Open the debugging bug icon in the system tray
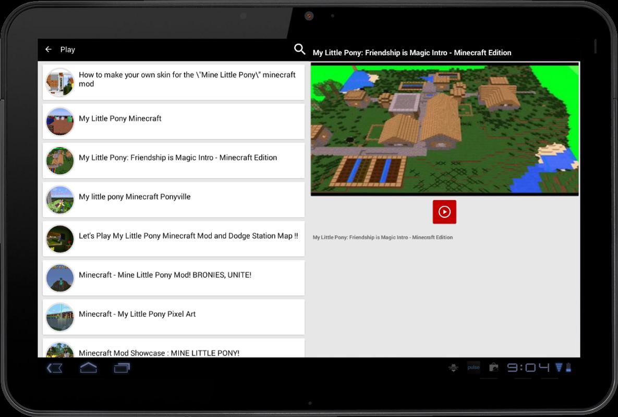The image size is (618, 417). point(453,368)
